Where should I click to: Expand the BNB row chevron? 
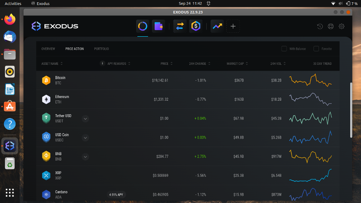click(85, 157)
